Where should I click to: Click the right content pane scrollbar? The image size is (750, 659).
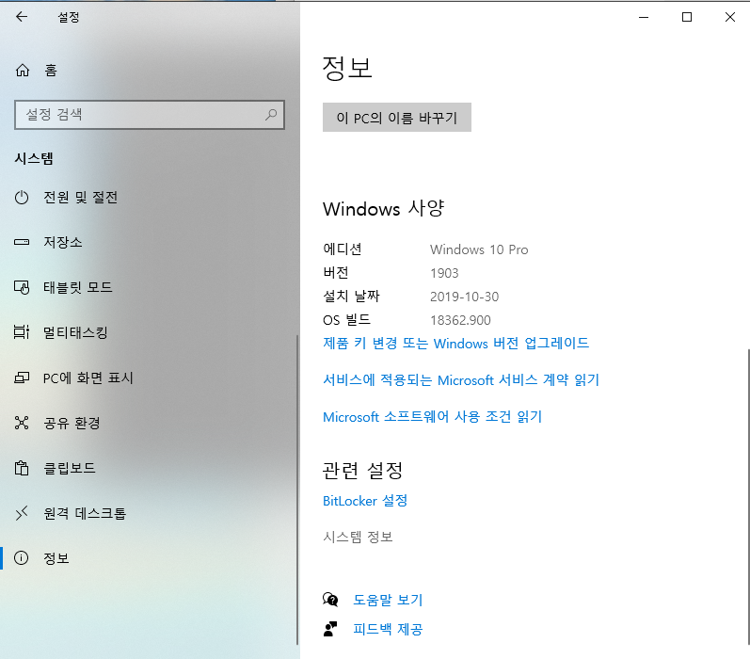(747, 497)
